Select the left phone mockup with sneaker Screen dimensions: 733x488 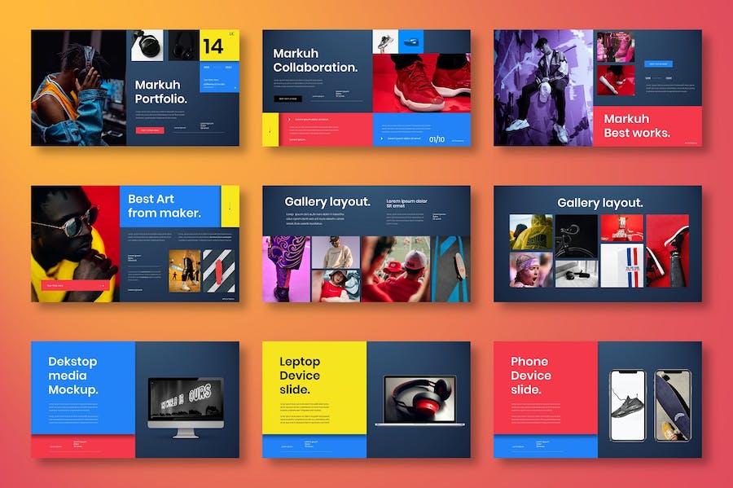point(627,405)
